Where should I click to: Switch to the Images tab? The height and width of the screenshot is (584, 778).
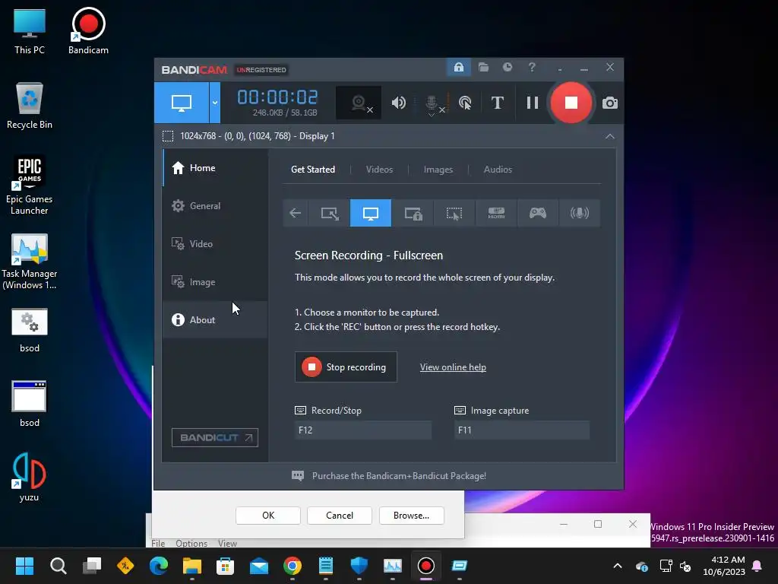(438, 170)
